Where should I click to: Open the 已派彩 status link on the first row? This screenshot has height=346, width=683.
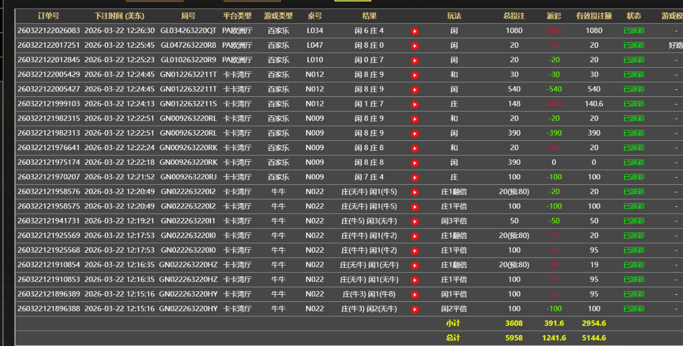(634, 31)
